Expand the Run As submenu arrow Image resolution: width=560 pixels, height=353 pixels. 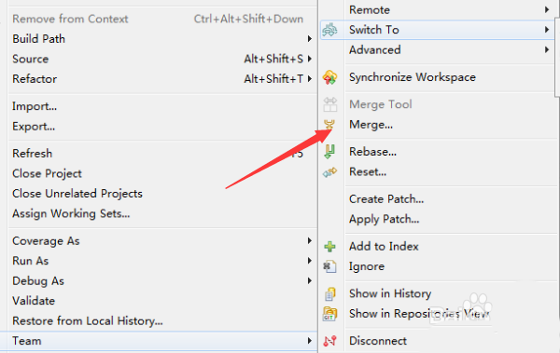pos(310,261)
